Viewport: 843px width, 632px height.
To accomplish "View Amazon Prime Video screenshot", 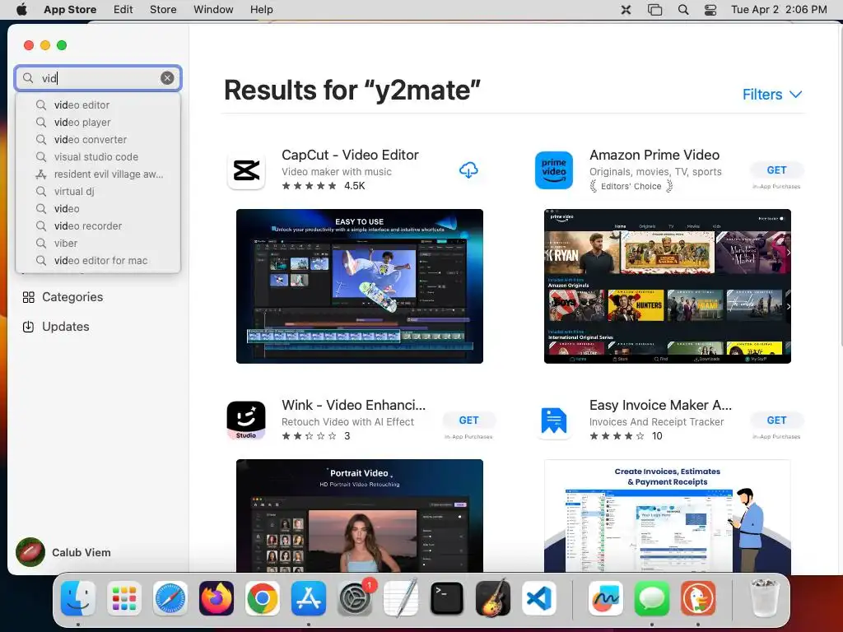I will [x=667, y=286].
